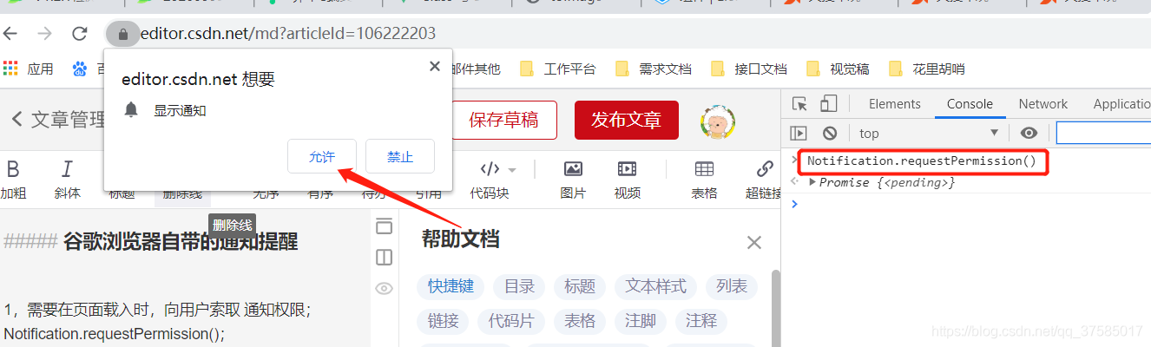This screenshot has width=1151, height=347.
Task: Open the user avatar menu
Action: [718, 121]
